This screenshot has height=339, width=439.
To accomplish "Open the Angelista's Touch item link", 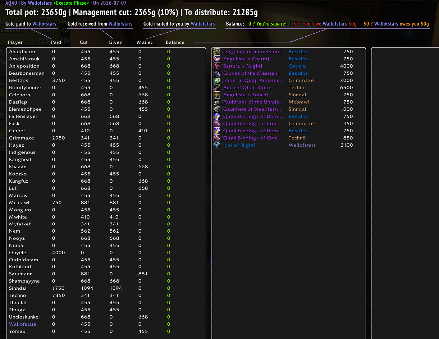I will pos(244,95).
